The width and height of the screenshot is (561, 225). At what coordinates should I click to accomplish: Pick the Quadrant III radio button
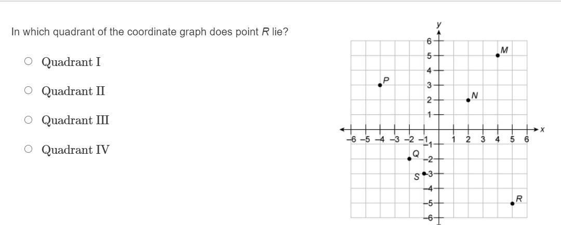coord(28,120)
